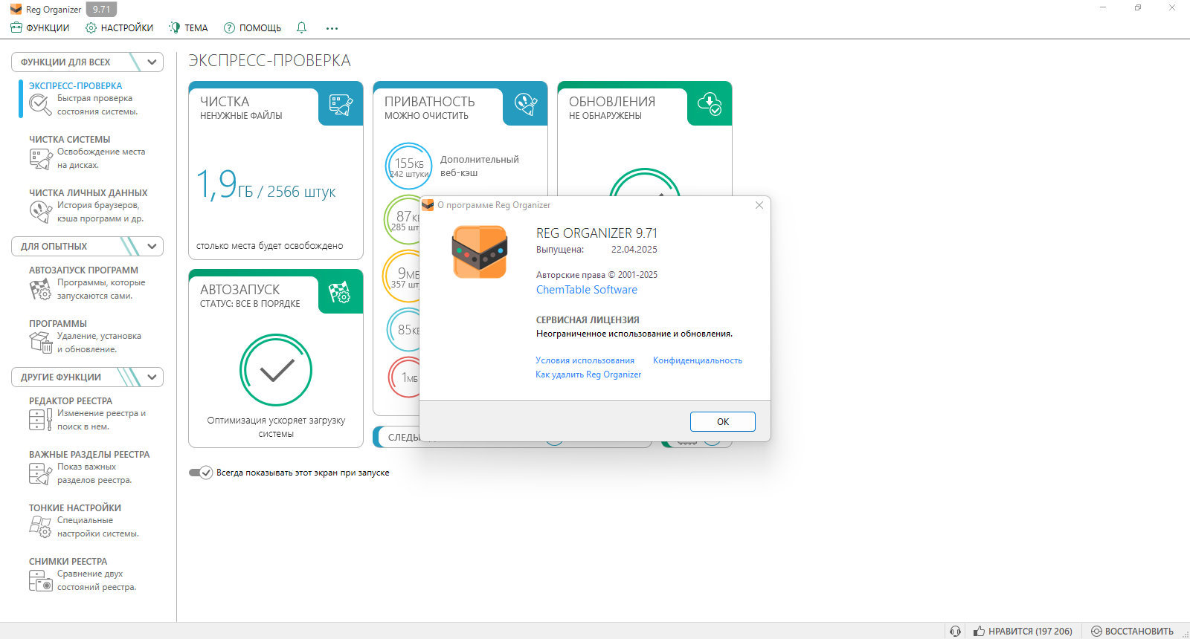Image resolution: width=1190 pixels, height=639 pixels.
Task: Click the Чистка системы disk-cleaning icon
Action: click(x=40, y=158)
